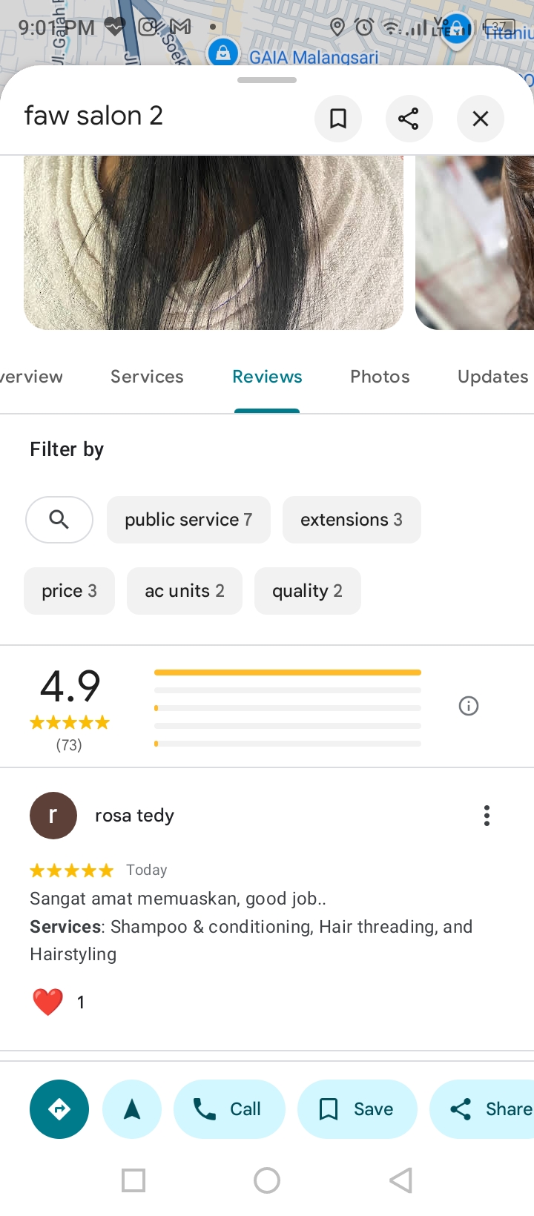Call the salon
This screenshot has width=534, height=1216.
click(x=229, y=1109)
